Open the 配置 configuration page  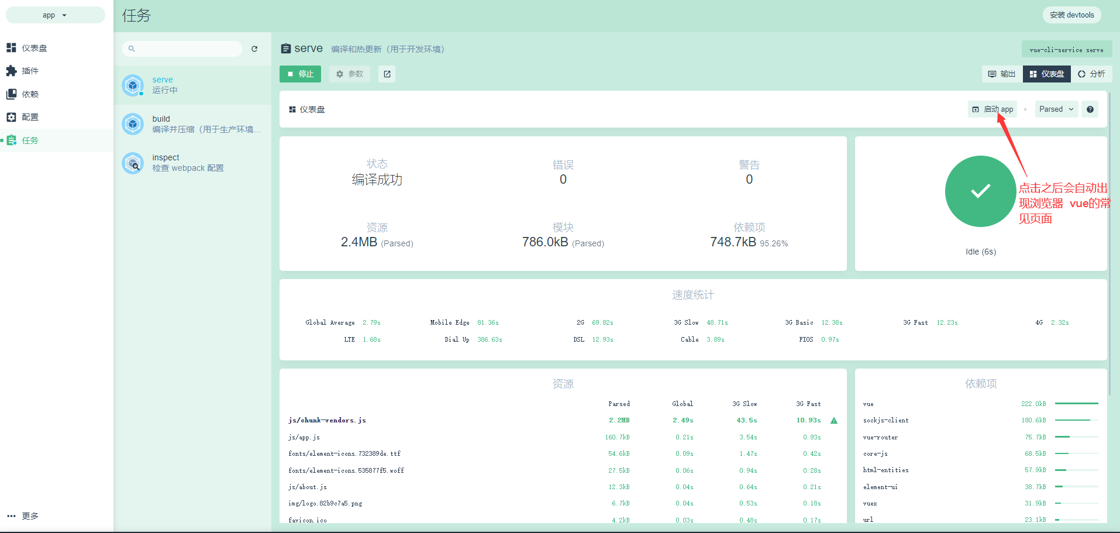point(56,117)
